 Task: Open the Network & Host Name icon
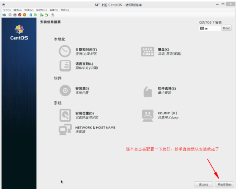click(x=65, y=129)
